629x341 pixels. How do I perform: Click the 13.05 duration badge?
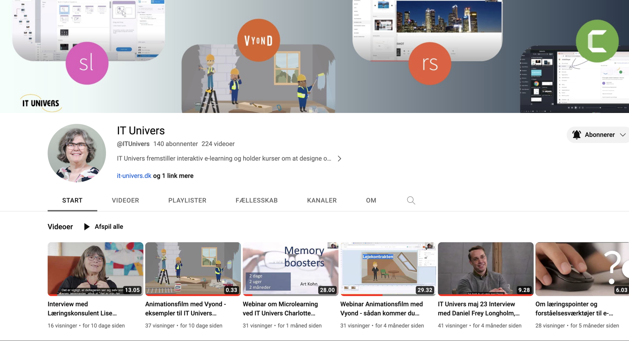point(132,290)
